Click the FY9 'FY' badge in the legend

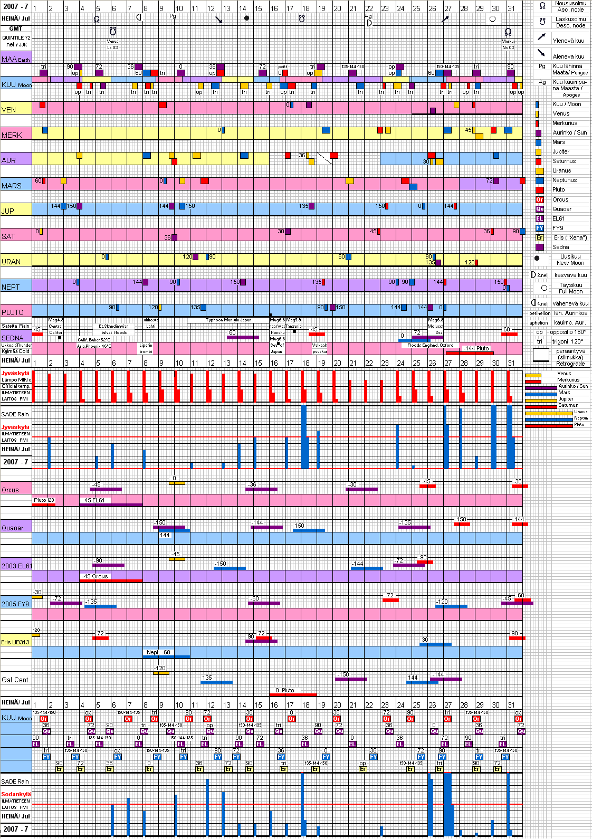539,228
